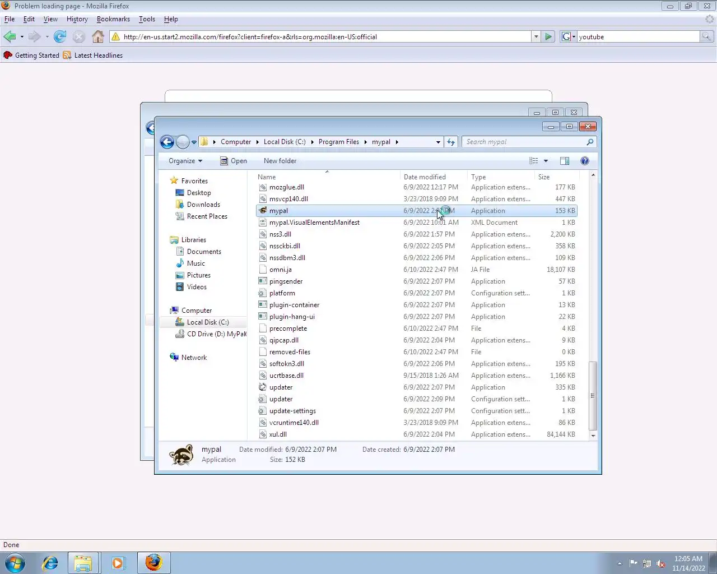
Task: Select the mypal application file
Action: coord(417,211)
